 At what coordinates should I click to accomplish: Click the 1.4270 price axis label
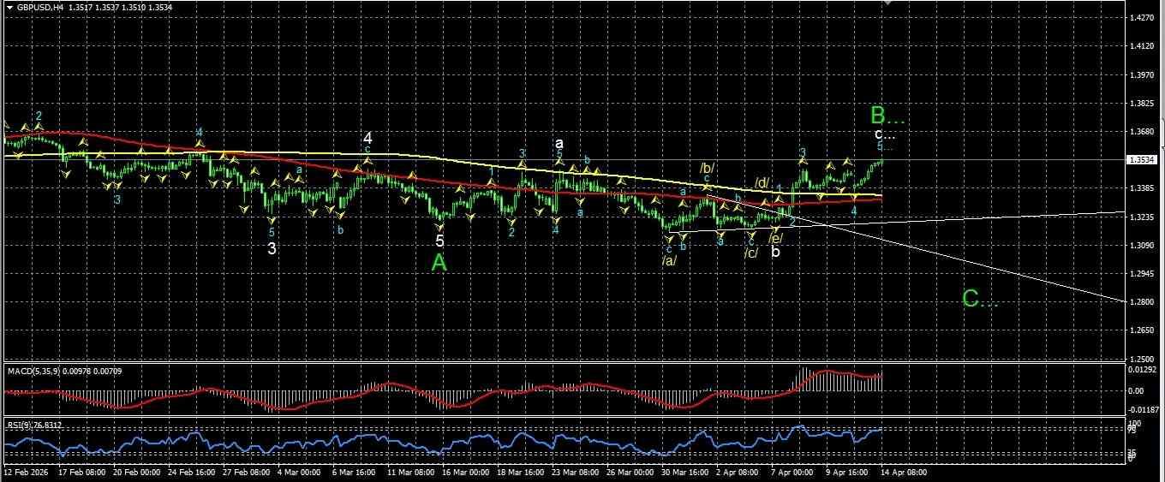[1140, 18]
